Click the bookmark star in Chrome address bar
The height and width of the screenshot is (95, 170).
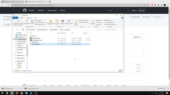pyautogui.click(x=148, y=5)
